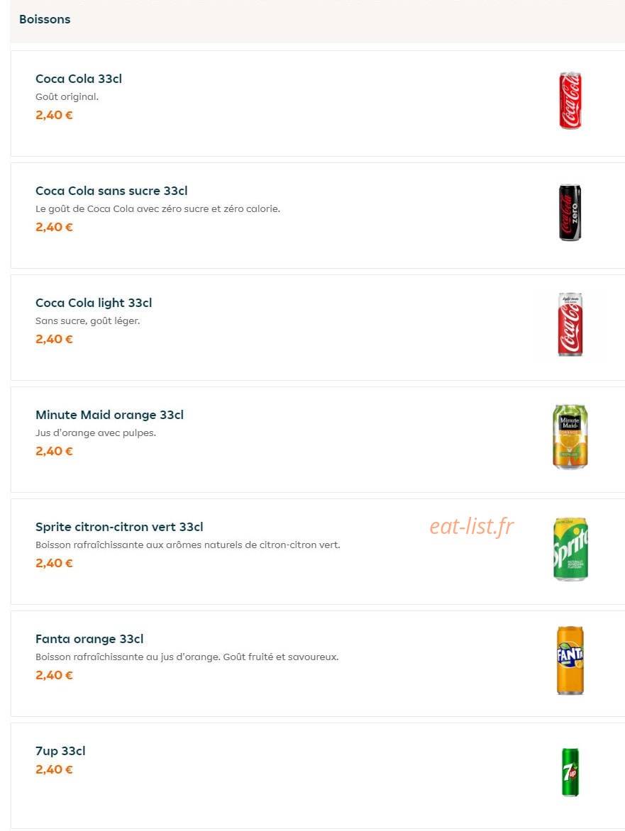Screen dimensions: 625x831
Task: Open Minute Maid orange 33cl item
Action: click(109, 415)
